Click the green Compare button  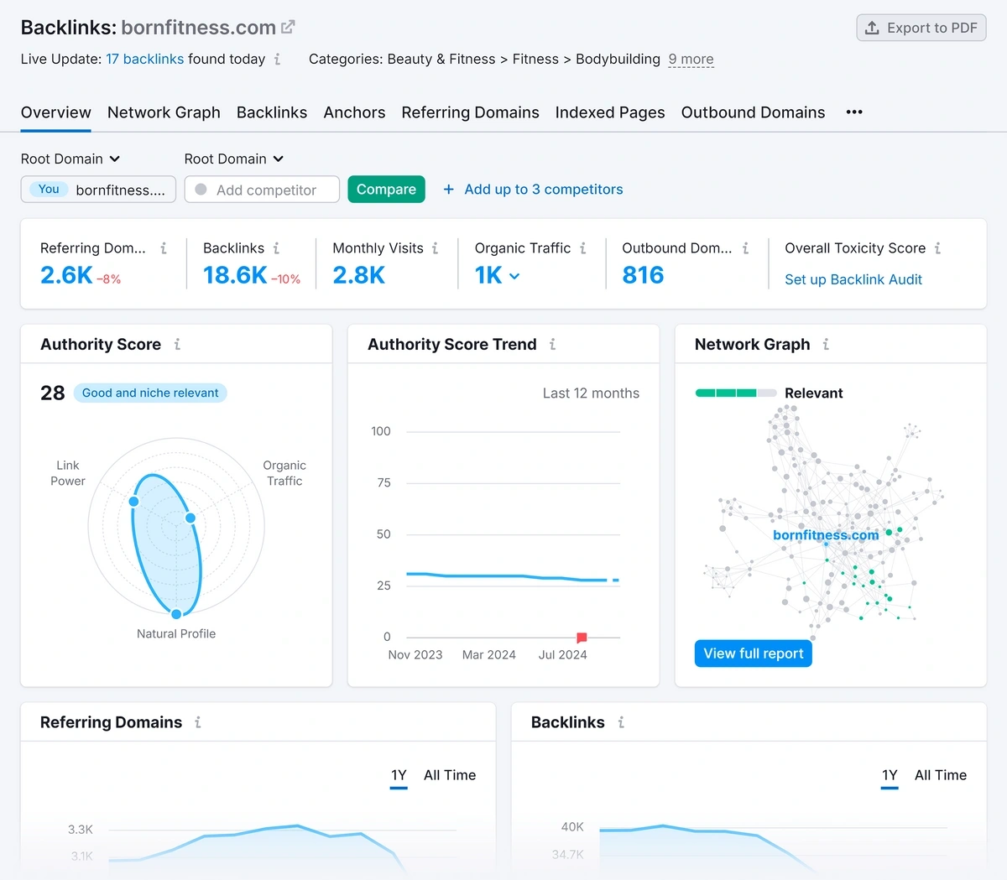pyautogui.click(x=386, y=190)
